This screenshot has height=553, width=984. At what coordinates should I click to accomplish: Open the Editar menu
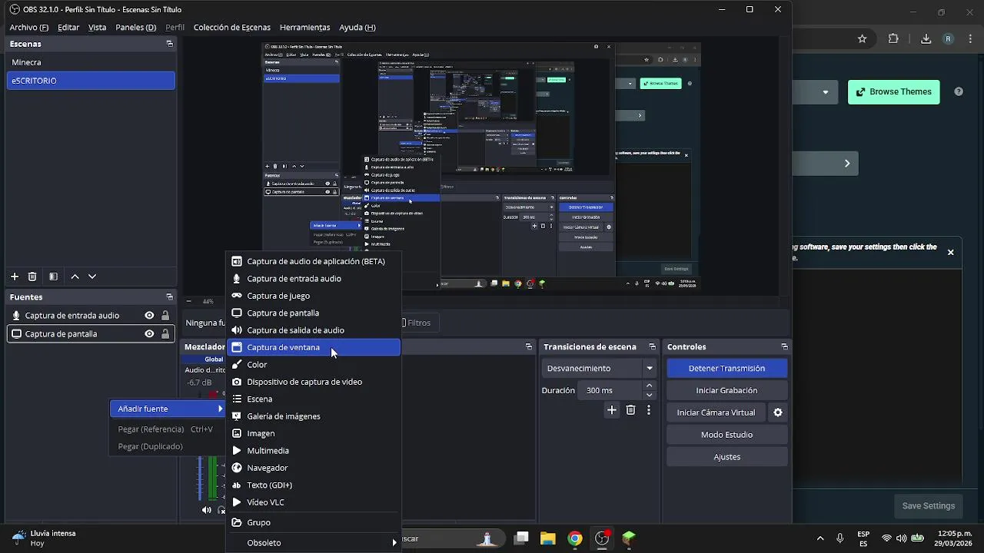[x=68, y=27]
